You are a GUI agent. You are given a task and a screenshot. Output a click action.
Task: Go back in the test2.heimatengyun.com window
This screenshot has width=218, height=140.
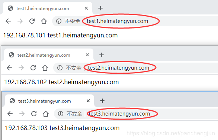pyautogui.click(x=9, y=68)
